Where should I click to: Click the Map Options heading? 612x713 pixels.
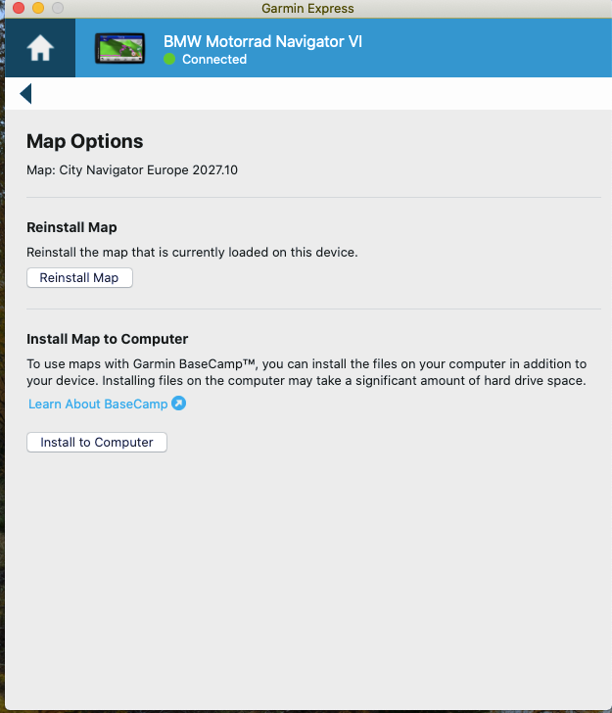pyautogui.click(x=84, y=141)
